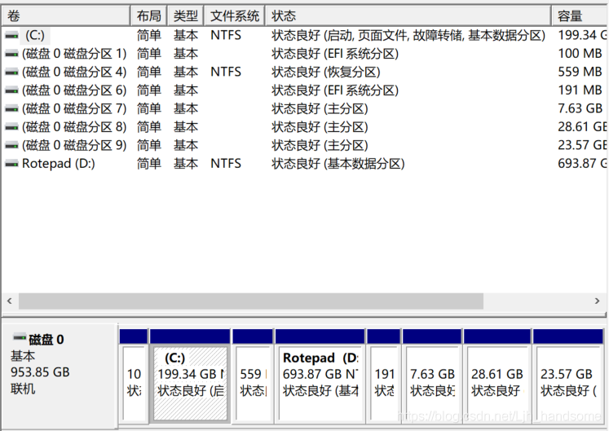The width and height of the screenshot is (609, 431).
Task: Click the drive icon beside 磁盘 0 磁盘分区 8
Action: click(x=11, y=127)
